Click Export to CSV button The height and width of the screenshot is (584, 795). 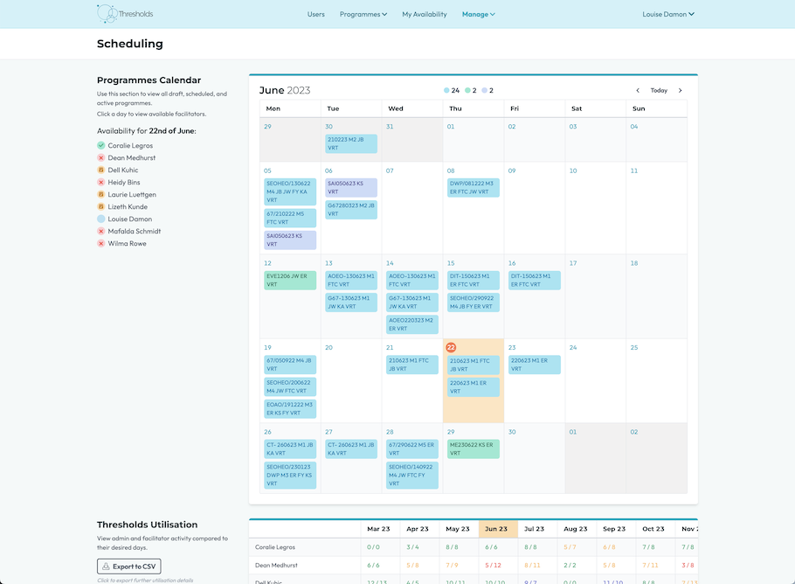[x=128, y=567]
